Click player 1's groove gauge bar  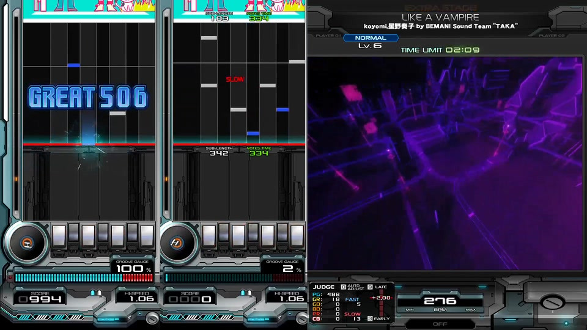(x=84, y=277)
